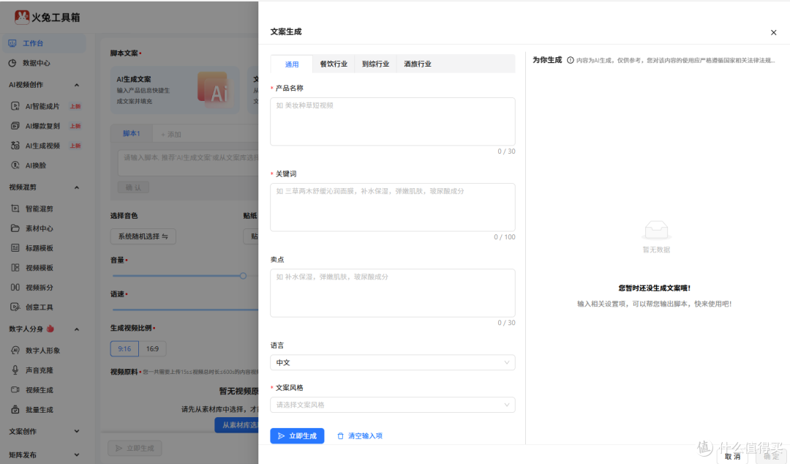The height and width of the screenshot is (464, 790).
Task: Expand the 文案创作 section
Action: (x=77, y=431)
